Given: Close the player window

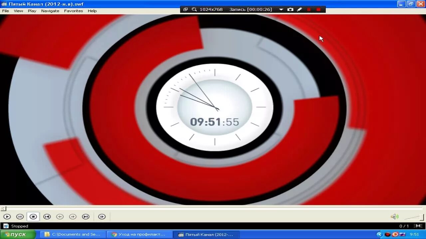Looking at the screenshot, I should [x=421, y=4].
